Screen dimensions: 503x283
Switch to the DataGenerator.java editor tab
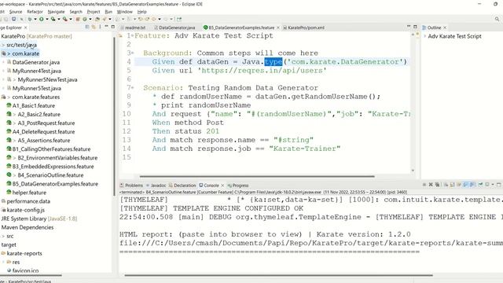[177, 28]
